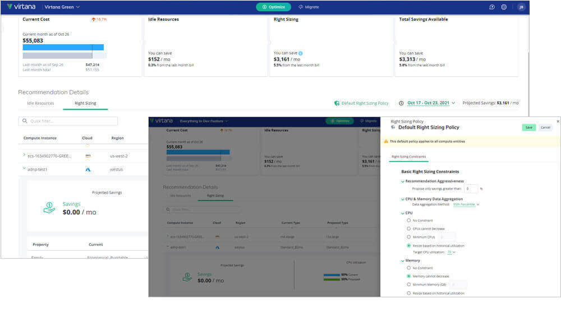Click the $55,083 current cost value

click(x=33, y=41)
